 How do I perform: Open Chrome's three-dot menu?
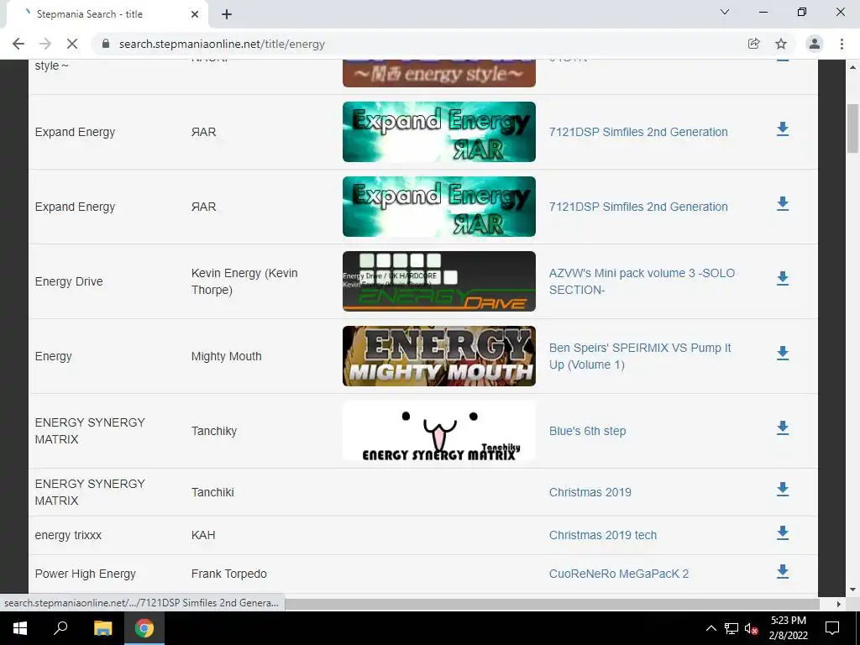[842, 44]
